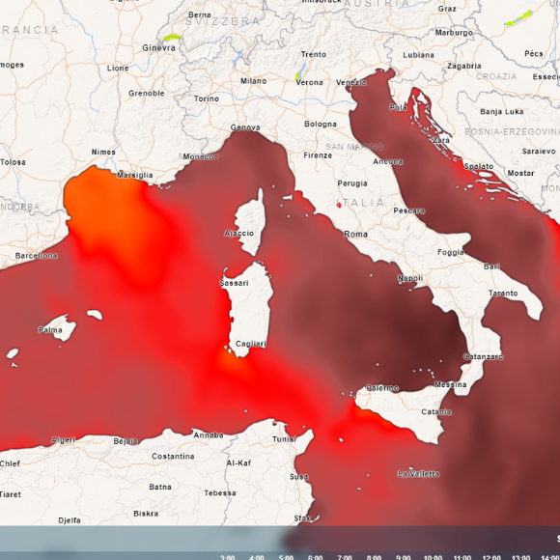Click the Banja Luka city label
This screenshot has height=560, width=560.
[x=501, y=112]
